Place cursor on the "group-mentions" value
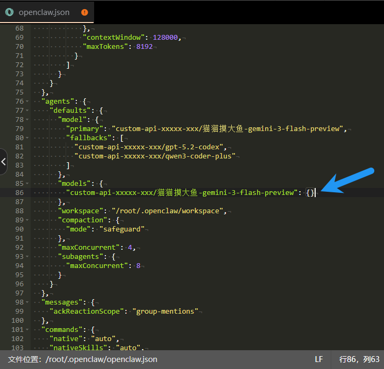The height and width of the screenshot is (369, 384). [166, 311]
